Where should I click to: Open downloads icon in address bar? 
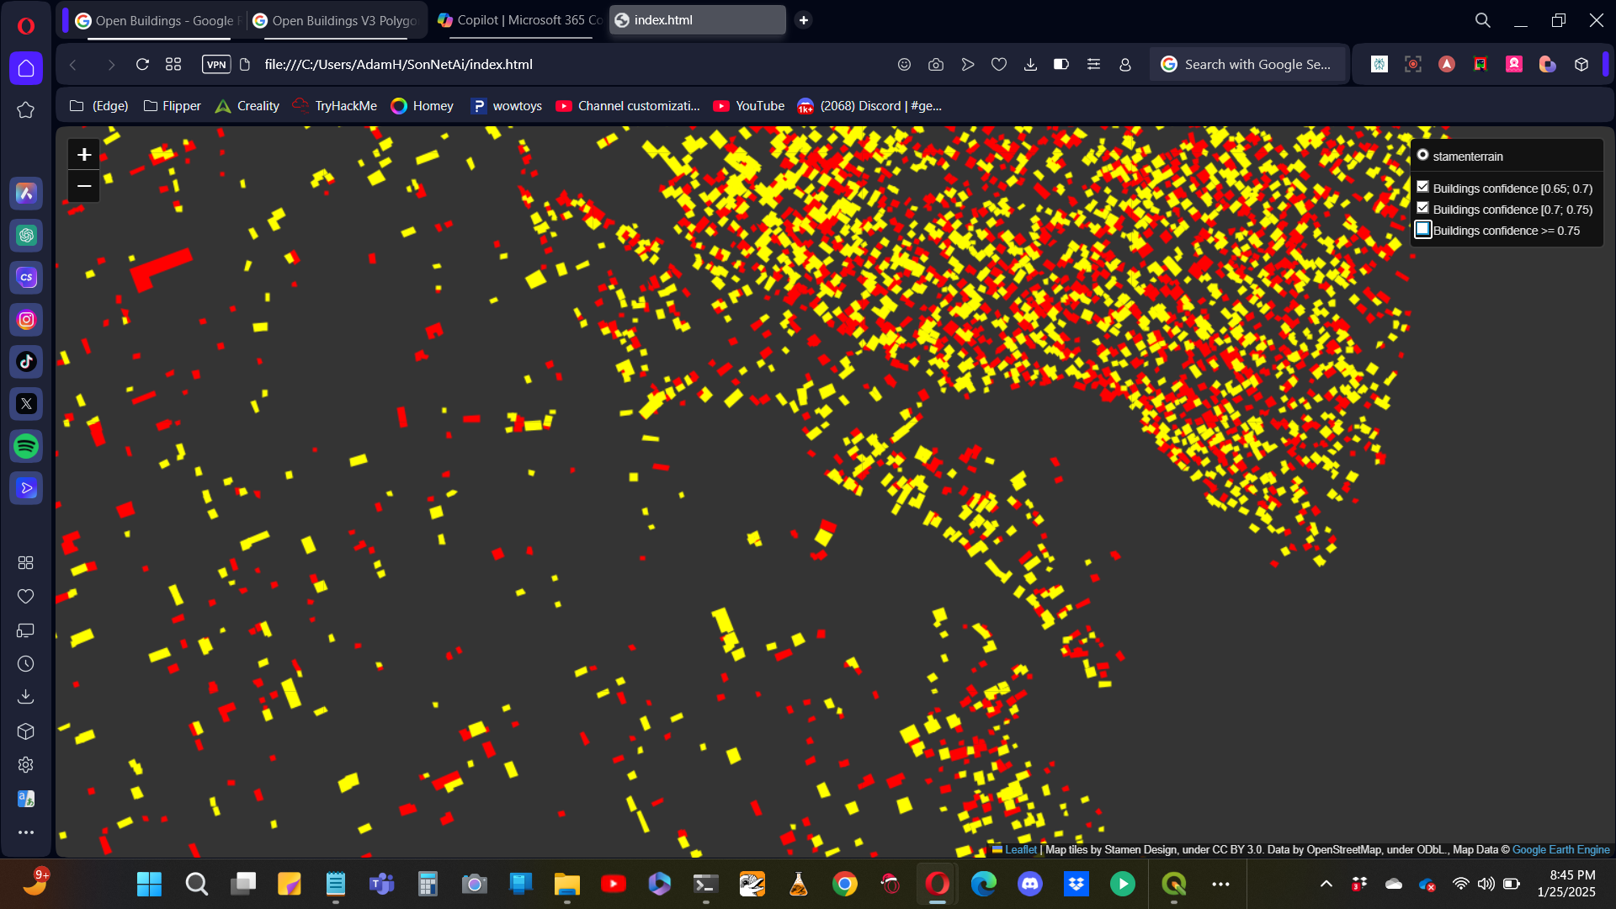tap(1030, 65)
